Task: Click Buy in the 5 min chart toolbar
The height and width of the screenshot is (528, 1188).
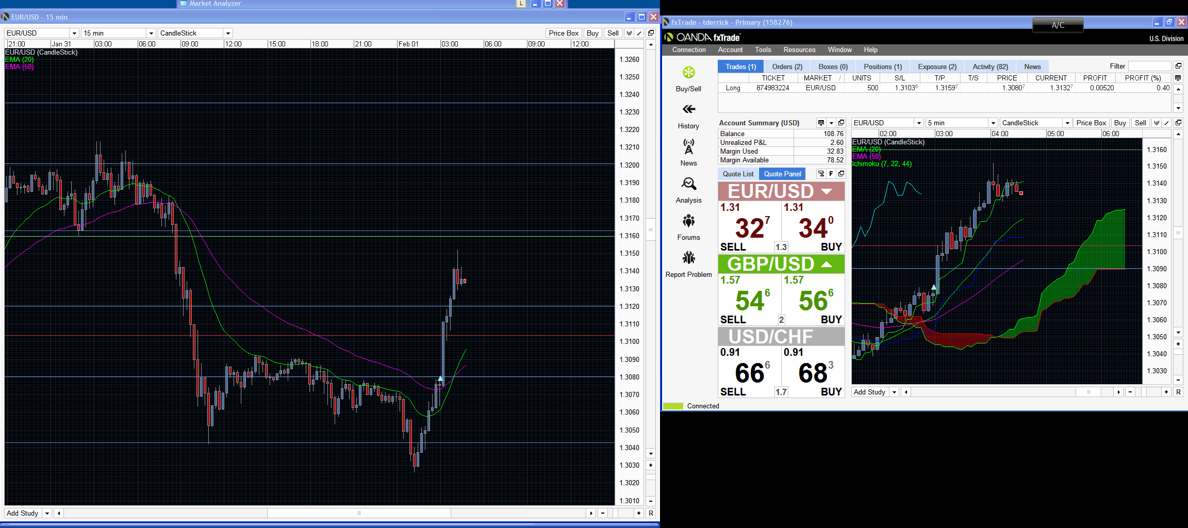Action: point(1119,123)
